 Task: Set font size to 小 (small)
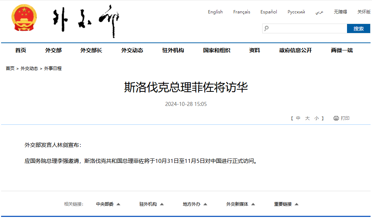[x=317, y=118]
